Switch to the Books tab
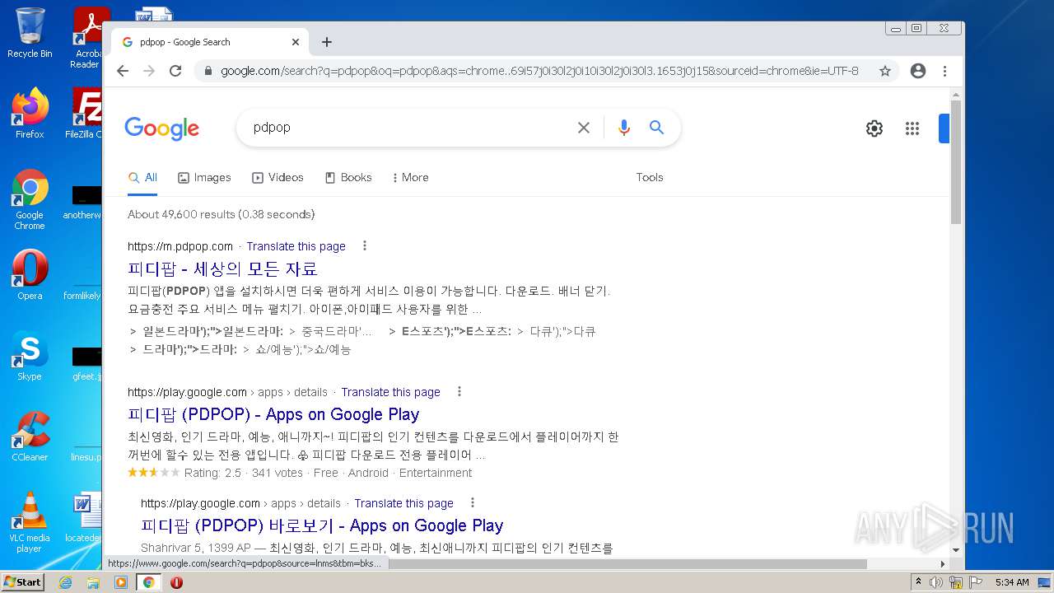1054x593 pixels. pyautogui.click(x=348, y=177)
